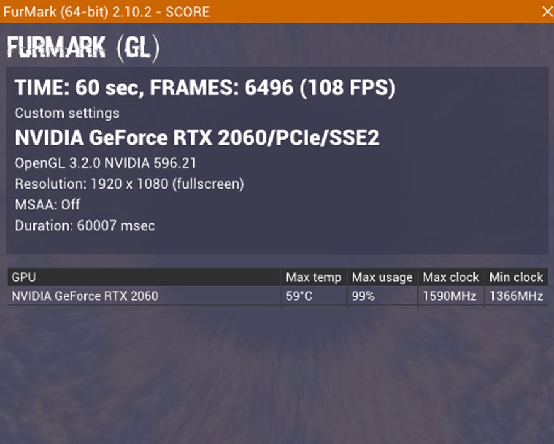Select the NVIDIA GeForce RTX 2060 table row
554x444 pixels.
pos(278,296)
